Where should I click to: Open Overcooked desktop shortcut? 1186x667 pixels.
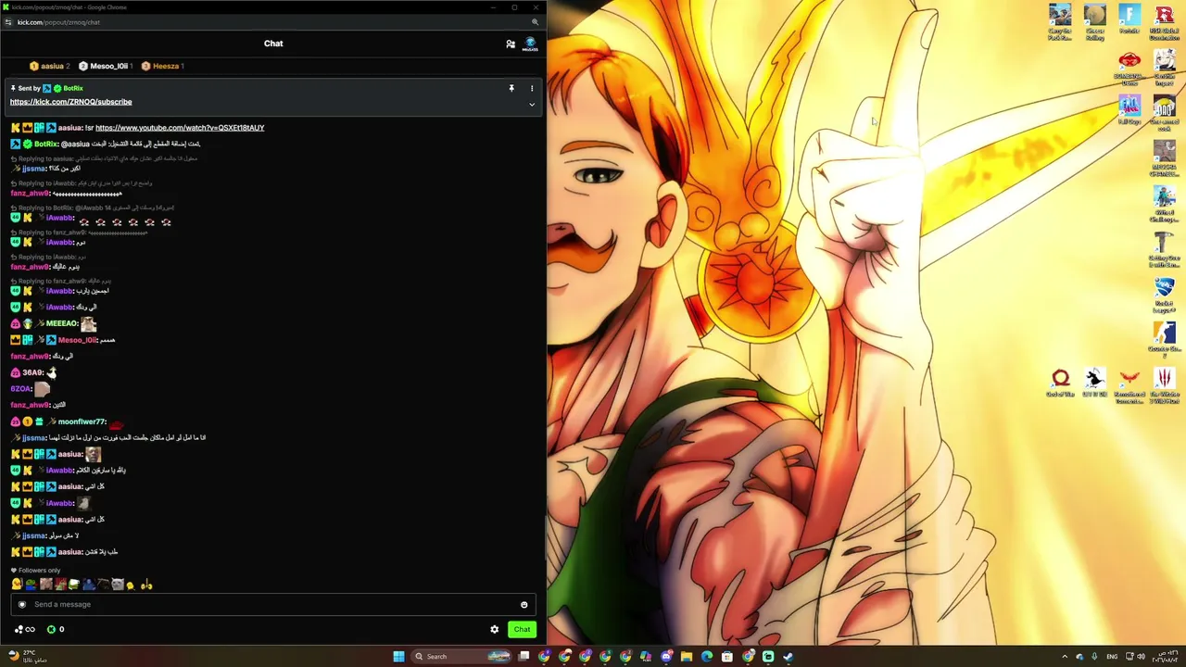click(x=1165, y=113)
